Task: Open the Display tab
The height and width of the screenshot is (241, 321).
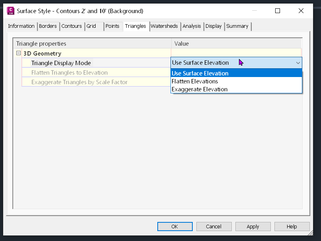Action: [213, 26]
